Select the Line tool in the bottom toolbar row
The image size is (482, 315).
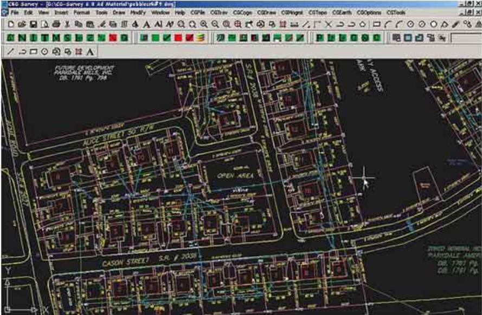(10, 52)
